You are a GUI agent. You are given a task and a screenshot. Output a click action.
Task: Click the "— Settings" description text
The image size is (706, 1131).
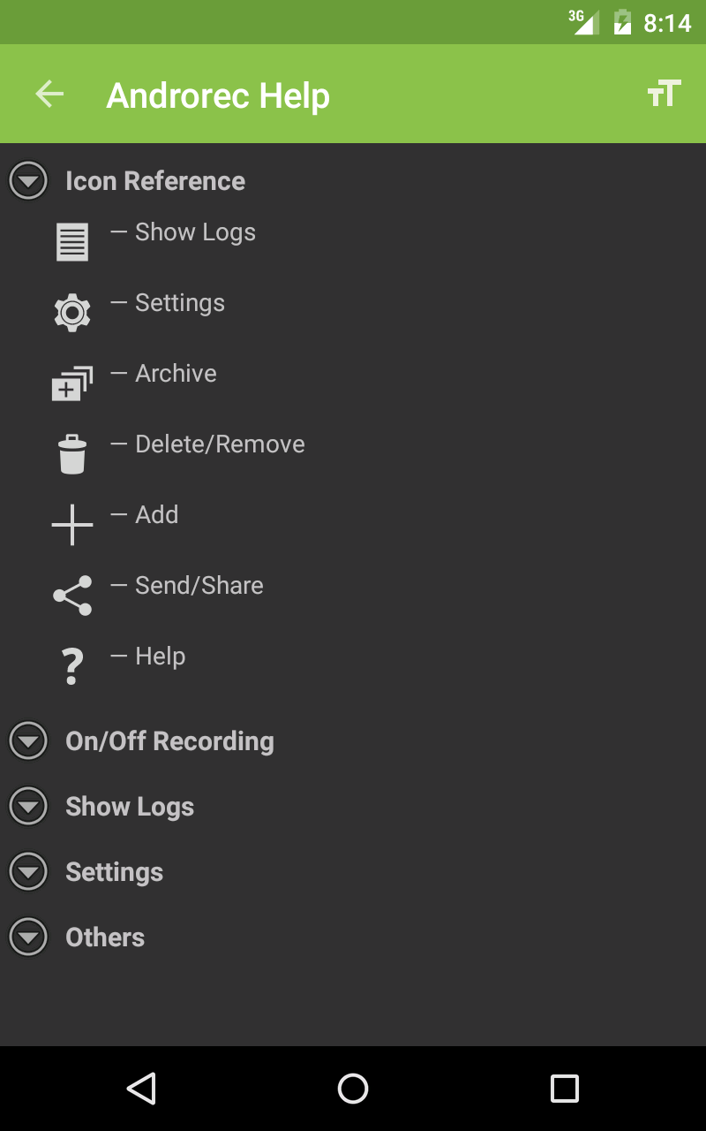pos(168,303)
